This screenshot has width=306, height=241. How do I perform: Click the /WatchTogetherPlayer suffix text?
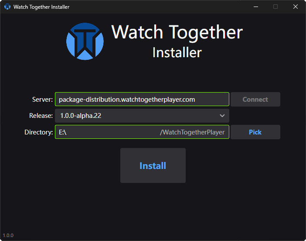pyautogui.click(x=192, y=132)
